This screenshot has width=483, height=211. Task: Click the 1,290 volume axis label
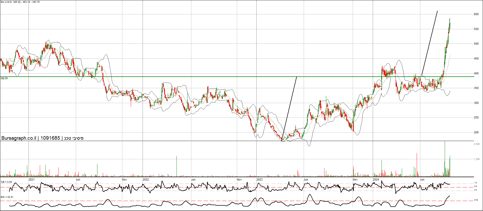pos(476,159)
